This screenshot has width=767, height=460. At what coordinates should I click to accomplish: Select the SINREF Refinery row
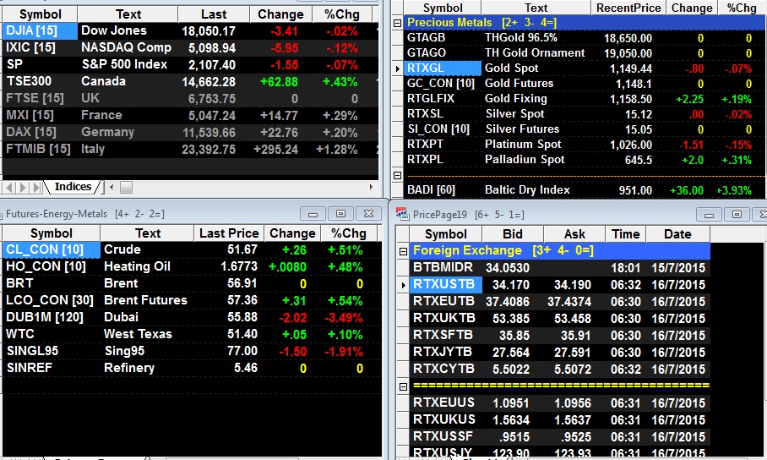[192, 368]
